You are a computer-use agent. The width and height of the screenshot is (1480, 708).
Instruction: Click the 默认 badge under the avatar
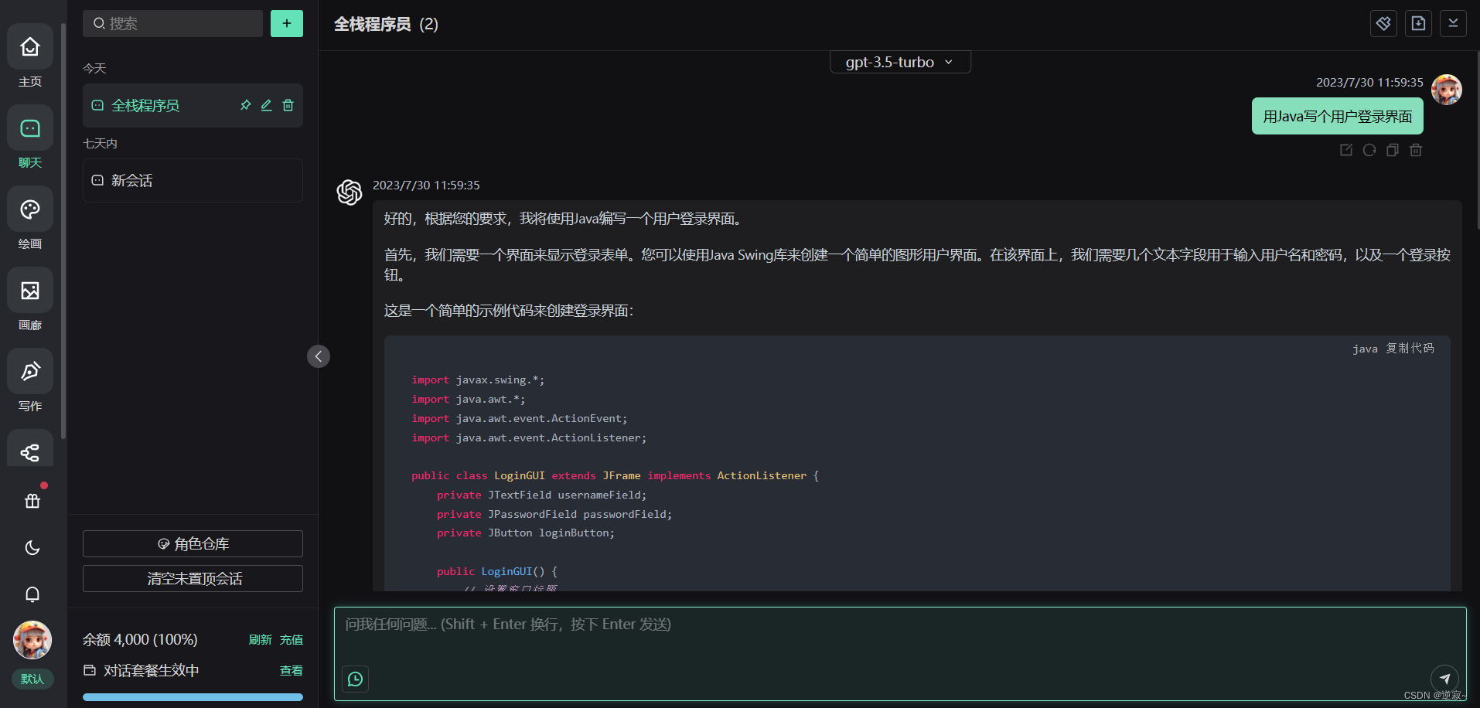(x=32, y=679)
